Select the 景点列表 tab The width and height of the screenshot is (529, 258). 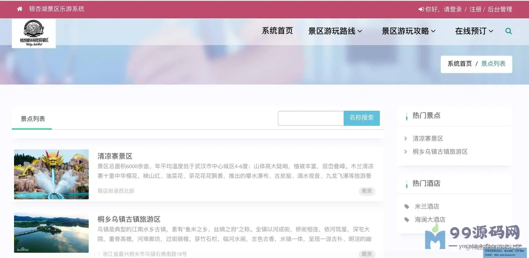tap(33, 119)
